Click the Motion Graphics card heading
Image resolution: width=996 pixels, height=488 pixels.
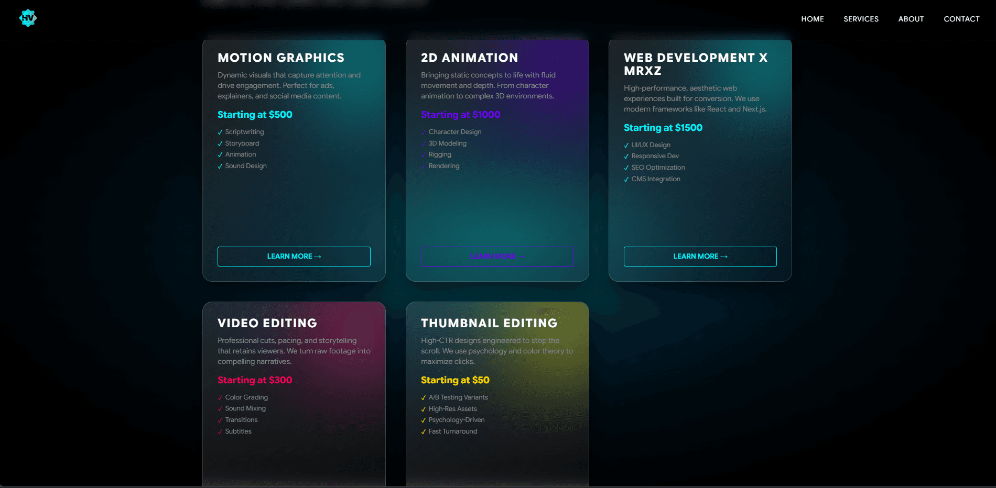(x=281, y=58)
